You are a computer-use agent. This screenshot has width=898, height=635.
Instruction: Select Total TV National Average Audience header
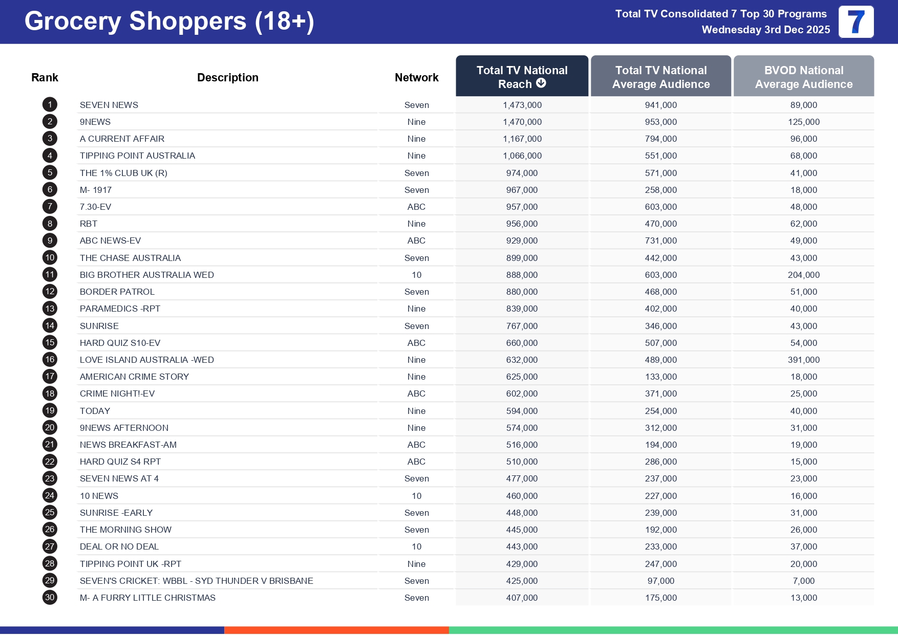[660, 77]
